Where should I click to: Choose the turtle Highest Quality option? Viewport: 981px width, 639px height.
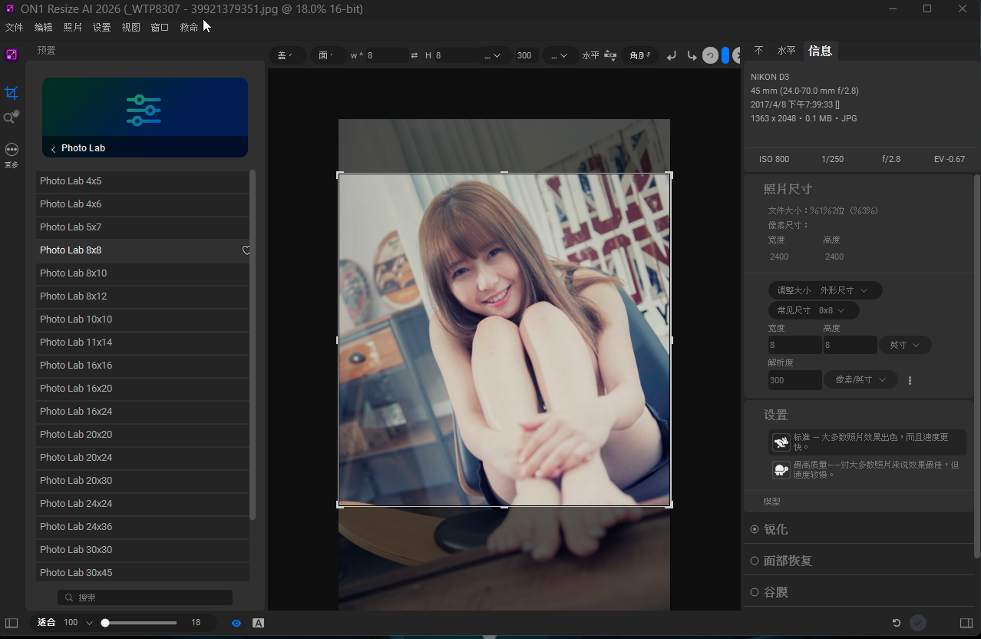[781, 470]
